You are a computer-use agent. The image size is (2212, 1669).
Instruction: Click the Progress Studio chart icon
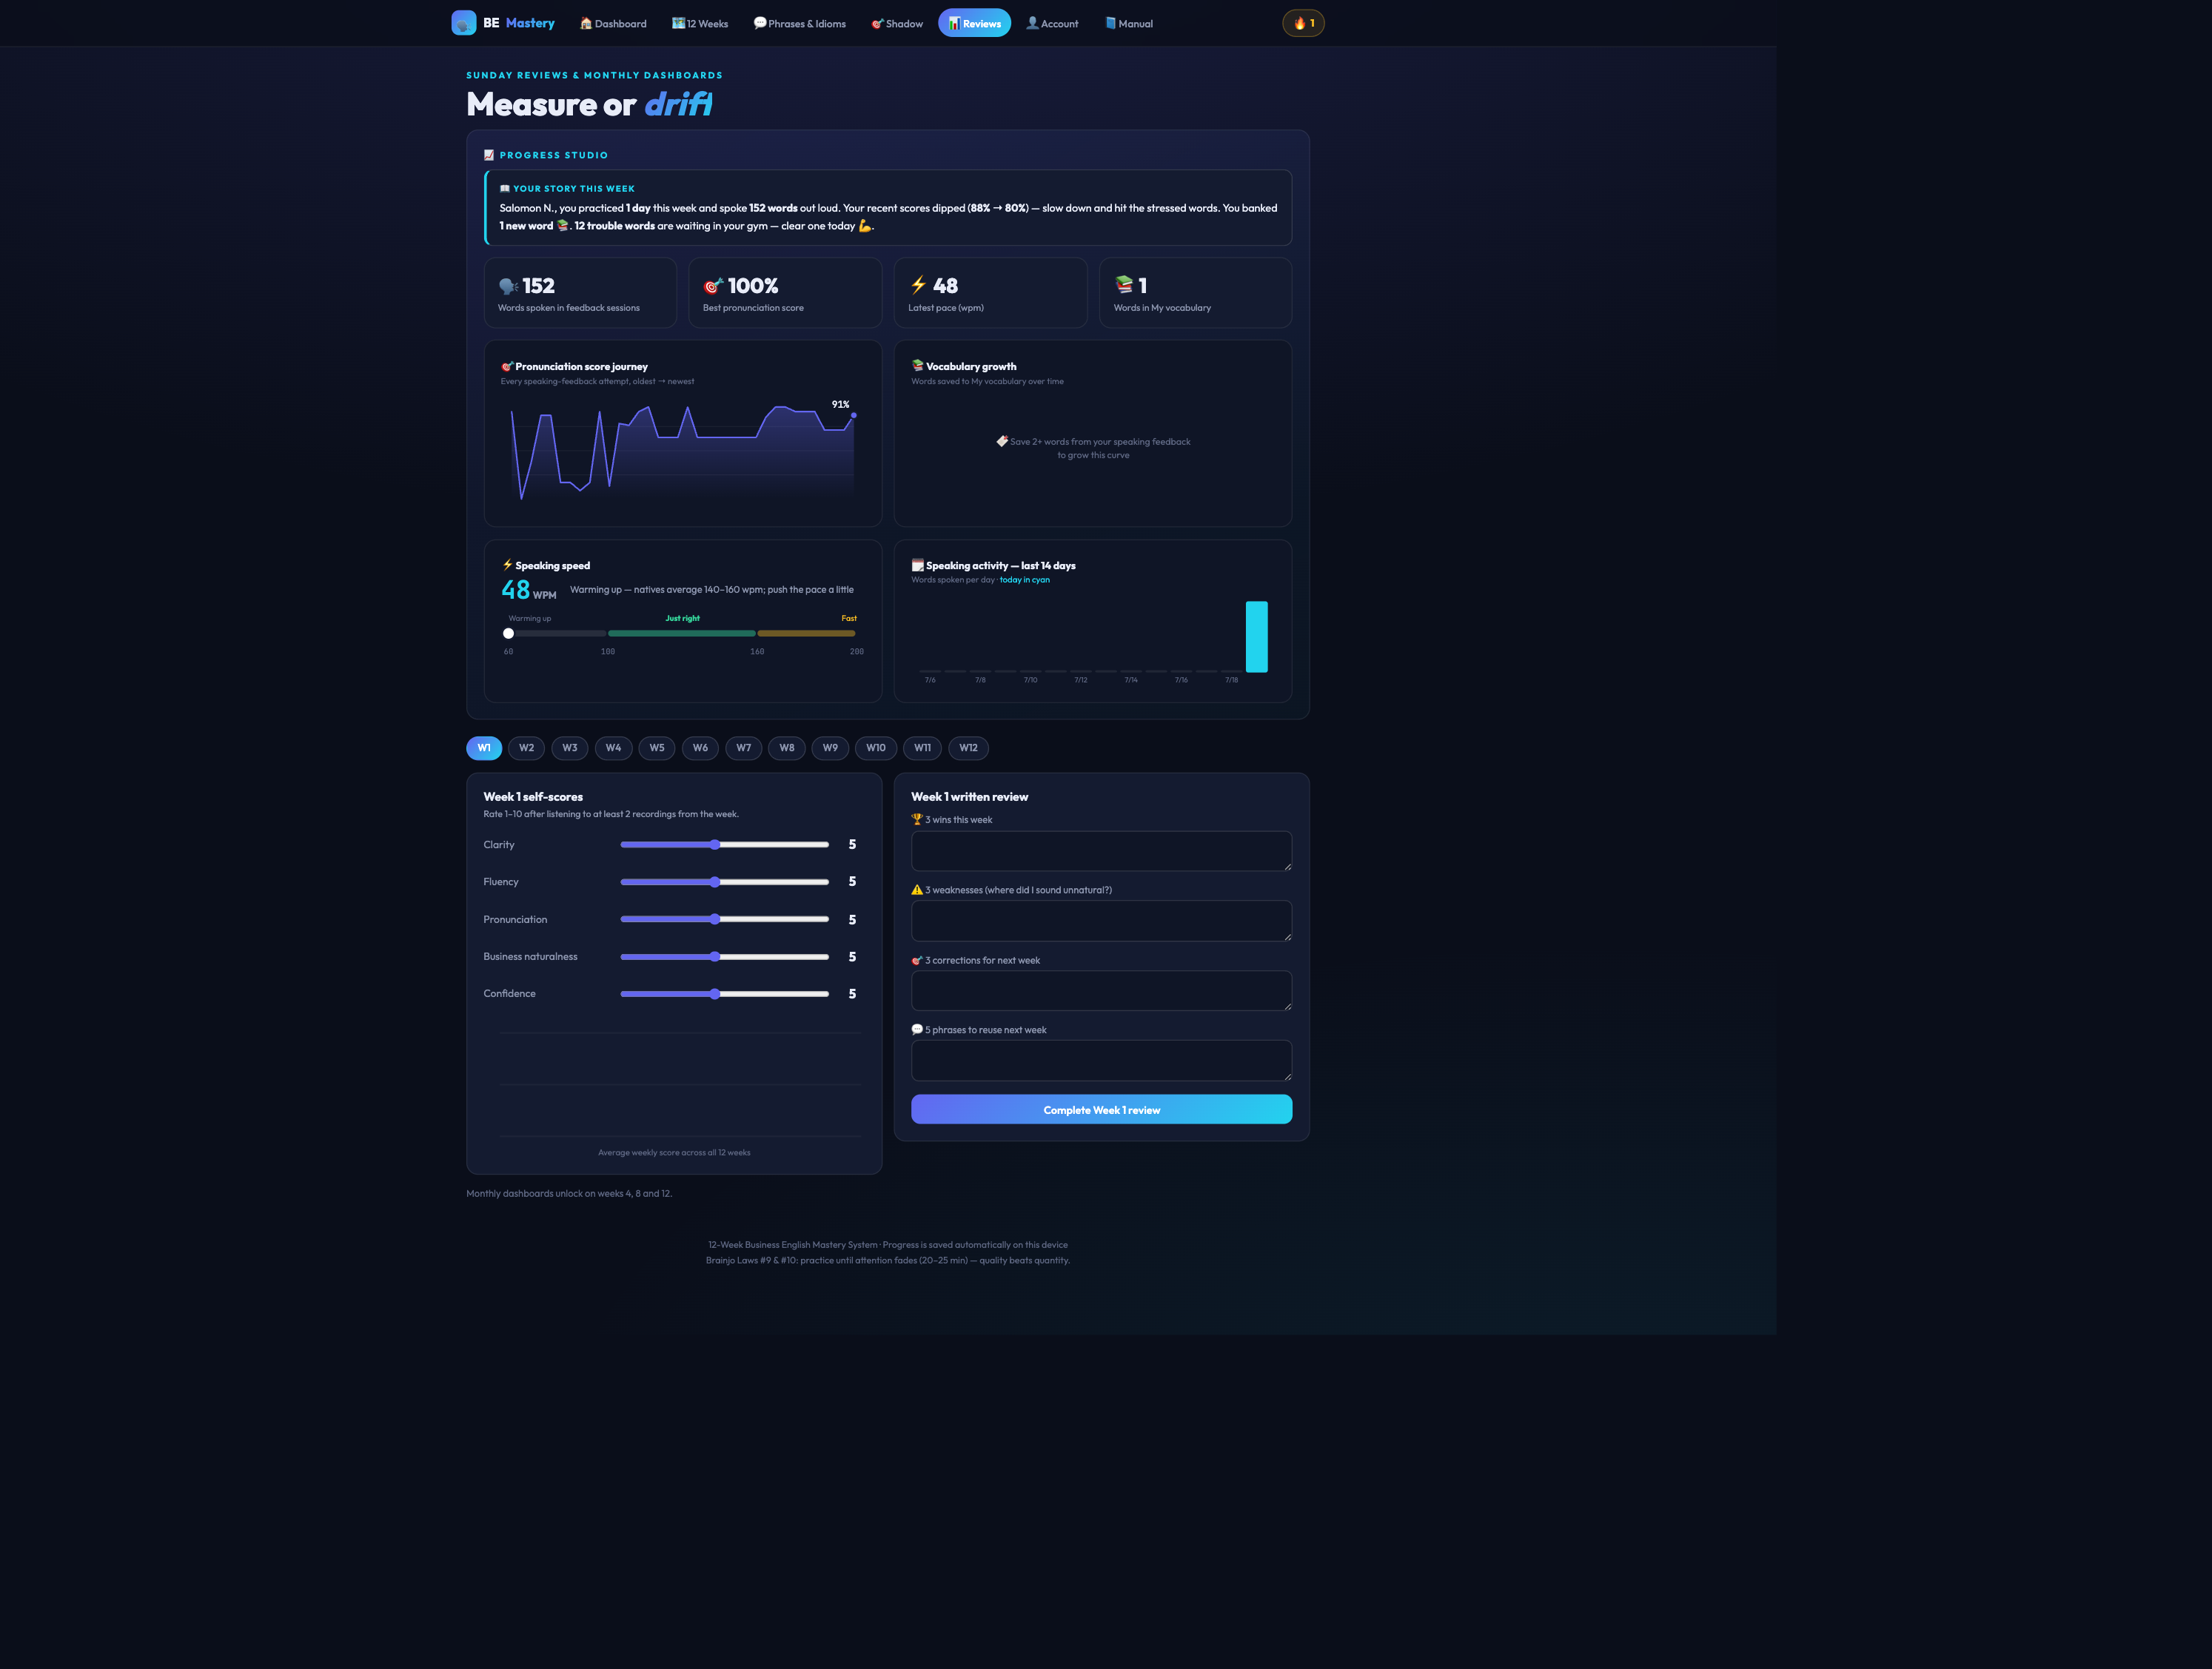(489, 155)
